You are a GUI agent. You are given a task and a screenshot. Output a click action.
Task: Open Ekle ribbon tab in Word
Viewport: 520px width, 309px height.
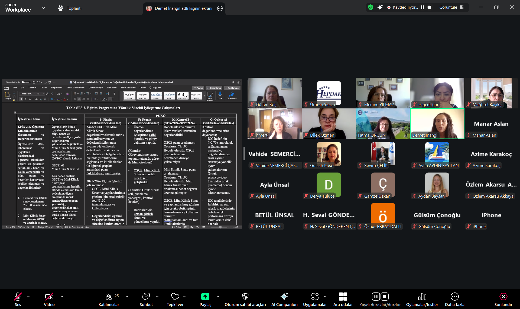(x=15, y=88)
